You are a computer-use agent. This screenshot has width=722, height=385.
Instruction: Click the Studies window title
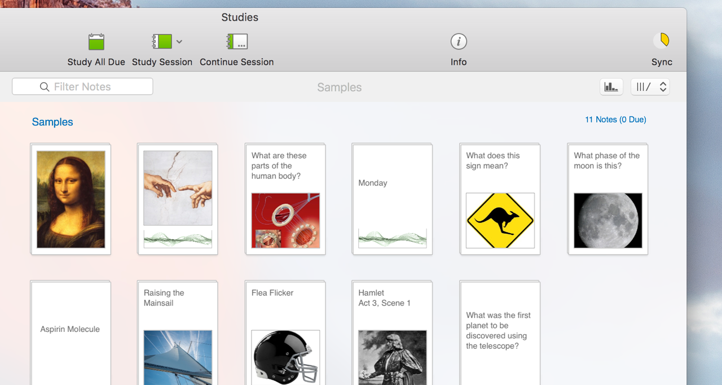[x=240, y=17]
